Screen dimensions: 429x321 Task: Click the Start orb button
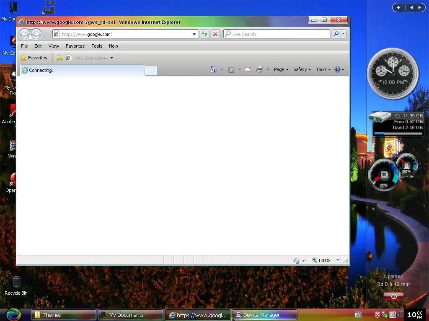[14, 315]
